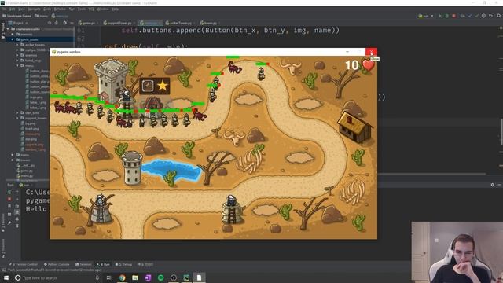
Task: Open Spotify from the taskbar
Action: coord(160,277)
